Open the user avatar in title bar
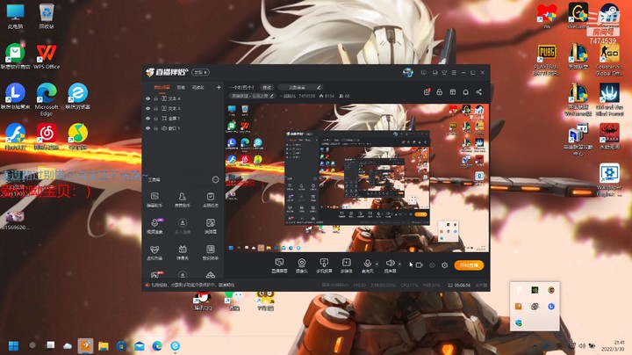 click(408, 73)
